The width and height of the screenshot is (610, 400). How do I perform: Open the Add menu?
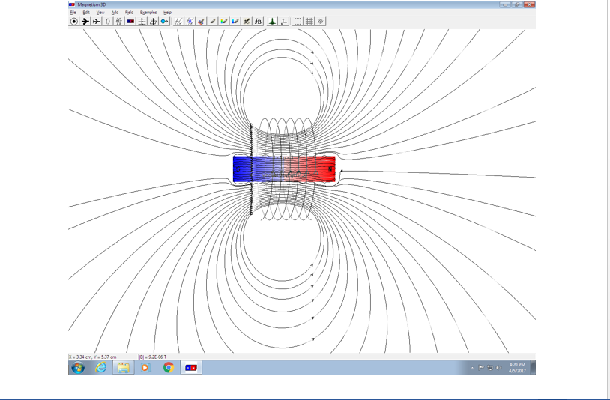point(115,13)
